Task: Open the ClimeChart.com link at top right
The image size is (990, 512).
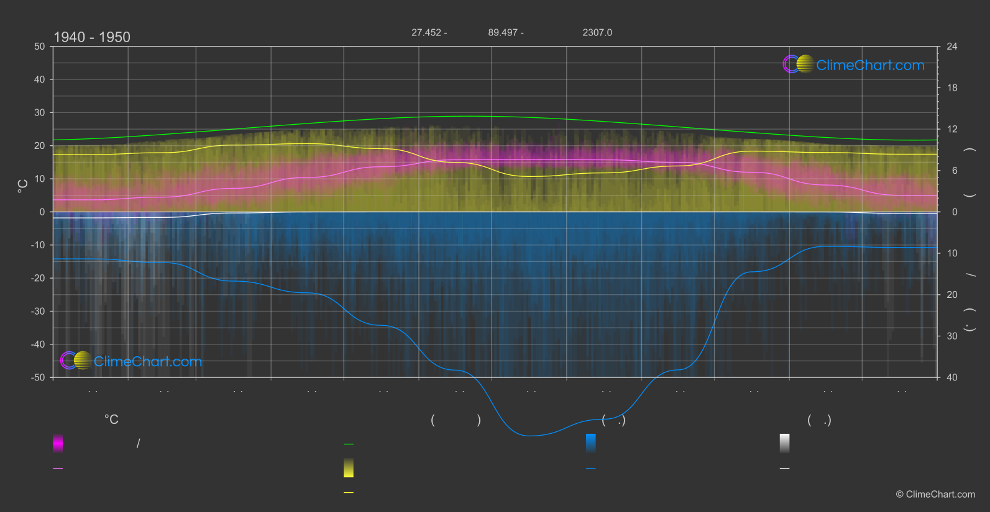Action: 870,65
